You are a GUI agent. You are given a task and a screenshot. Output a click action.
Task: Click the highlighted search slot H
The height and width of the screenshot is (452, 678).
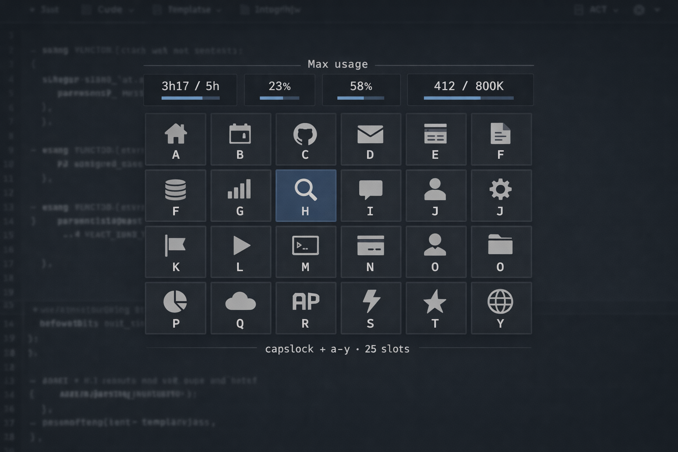[x=305, y=196]
